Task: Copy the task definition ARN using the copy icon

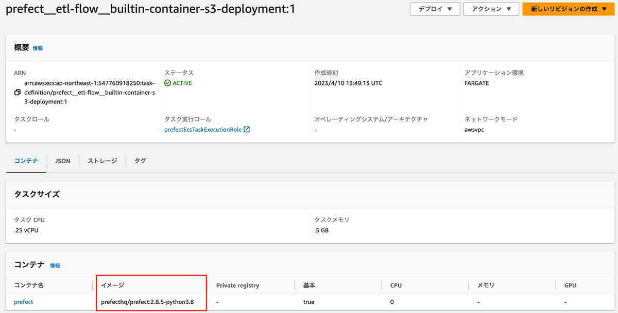Action: click(17, 92)
